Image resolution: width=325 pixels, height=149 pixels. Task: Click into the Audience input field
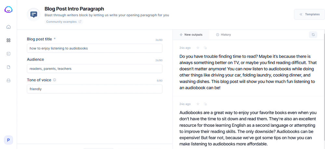click(95, 69)
